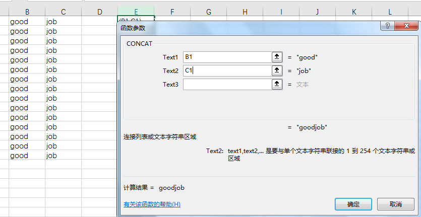Confirm with the 确定 button

coord(353,204)
